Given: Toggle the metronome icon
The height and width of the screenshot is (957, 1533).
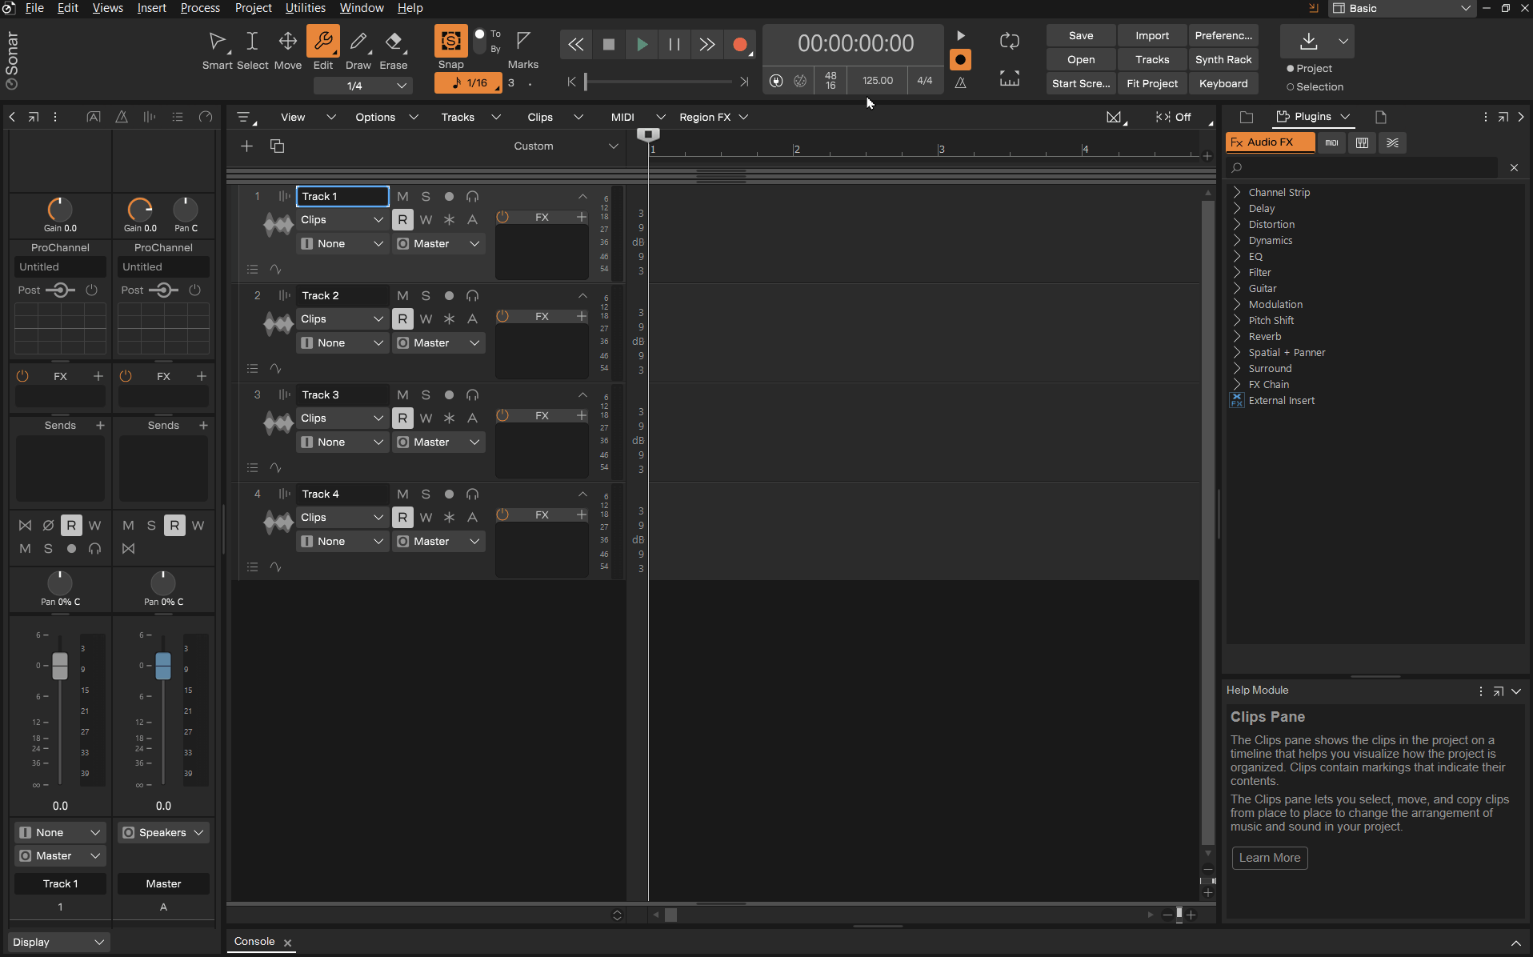Looking at the screenshot, I should pyautogui.click(x=961, y=82).
